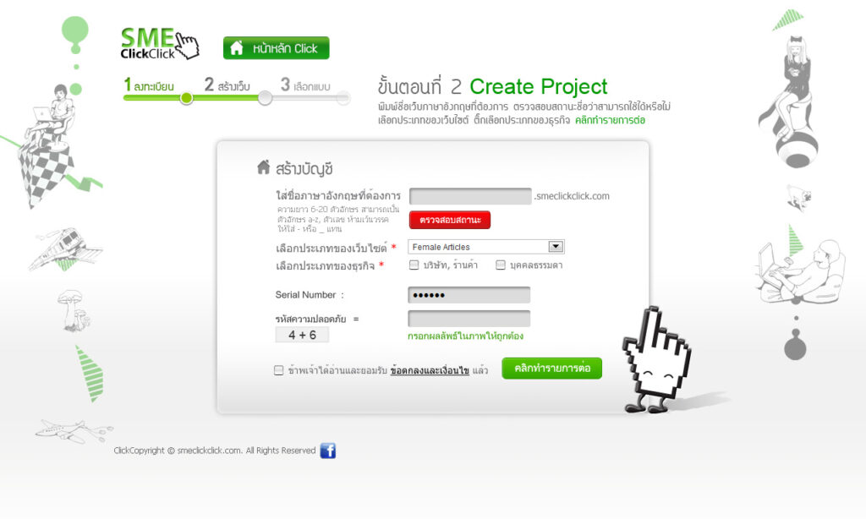
Task: Open the ข้อตกลงและเงื่อนไข link
Action: click(430, 370)
